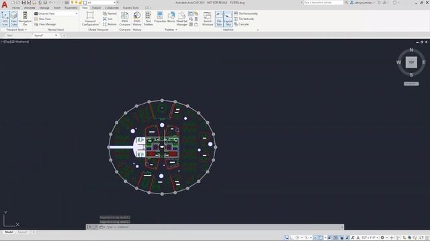Toggle Transparency in status bar

pos(335,238)
